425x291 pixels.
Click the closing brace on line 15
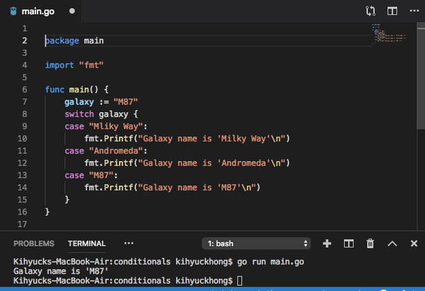(67, 200)
